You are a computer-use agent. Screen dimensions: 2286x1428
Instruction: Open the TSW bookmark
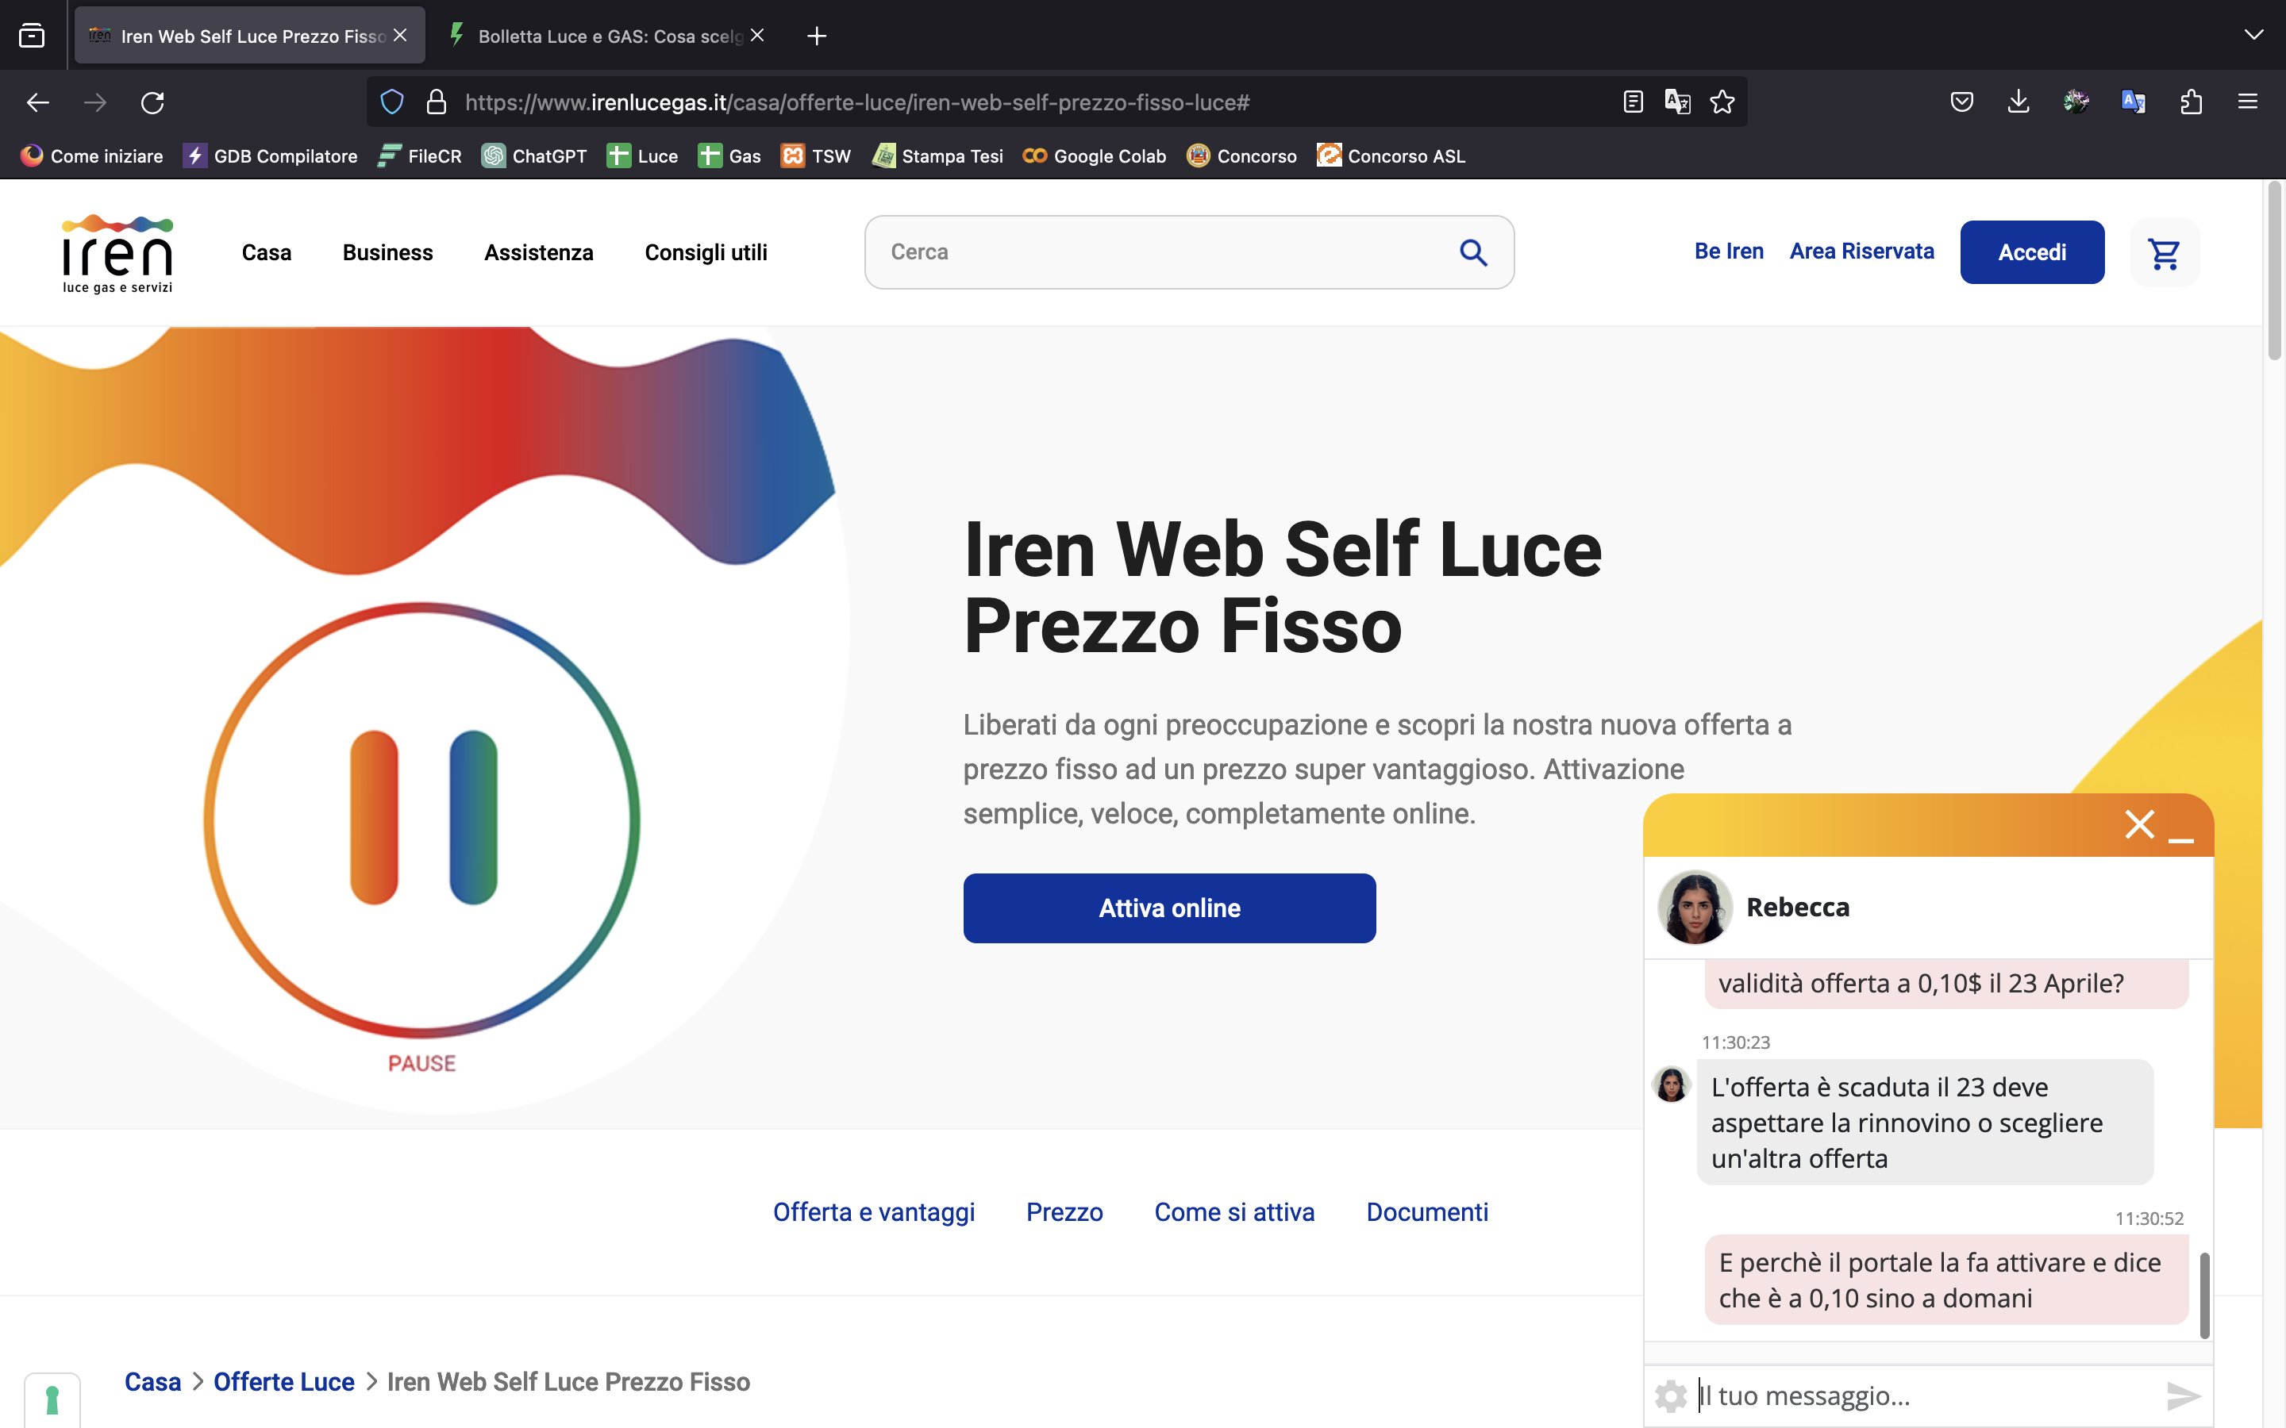816,155
